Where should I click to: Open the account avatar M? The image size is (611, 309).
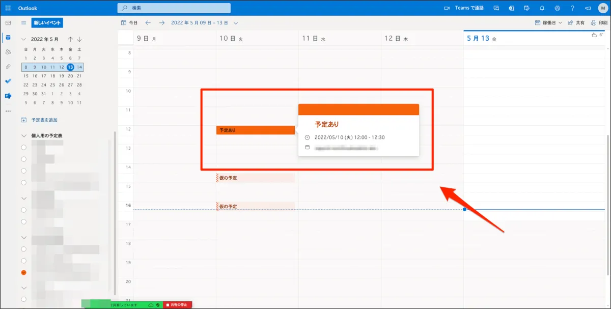[603, 8]
